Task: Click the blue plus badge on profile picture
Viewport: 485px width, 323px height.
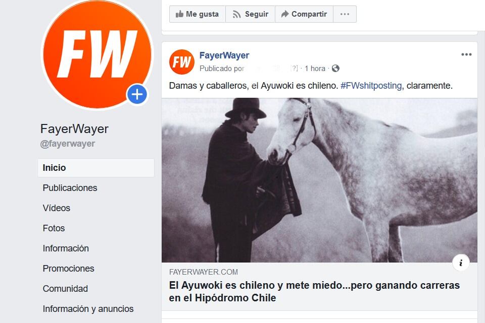Action: coord(137,94)
